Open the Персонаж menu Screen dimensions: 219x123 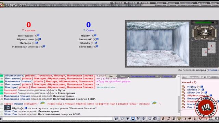[202, 3]
